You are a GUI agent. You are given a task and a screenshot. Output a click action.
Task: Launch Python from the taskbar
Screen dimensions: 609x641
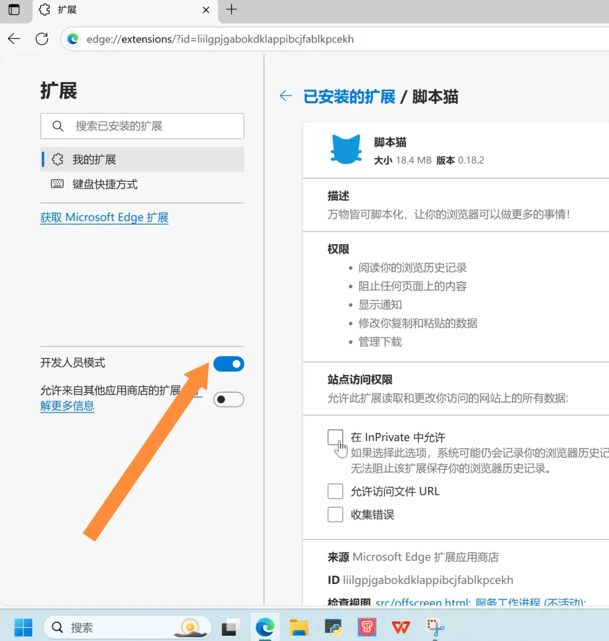point(333,627)
